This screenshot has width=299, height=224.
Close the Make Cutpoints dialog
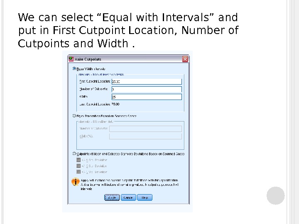point(184,59)
